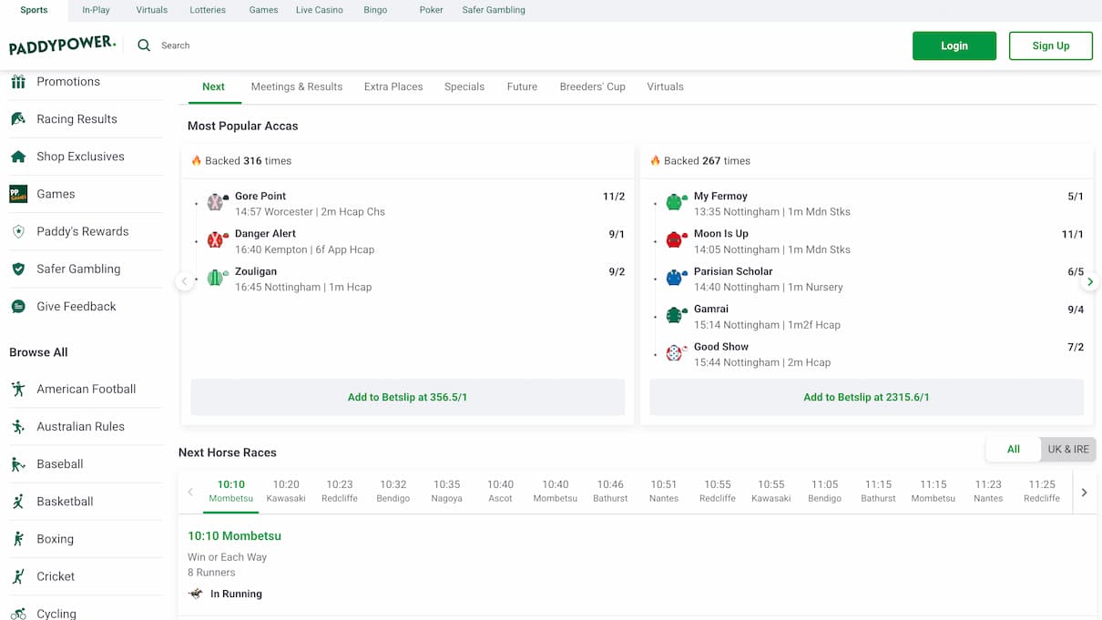Click the search magnifier icon

[144, 46]
